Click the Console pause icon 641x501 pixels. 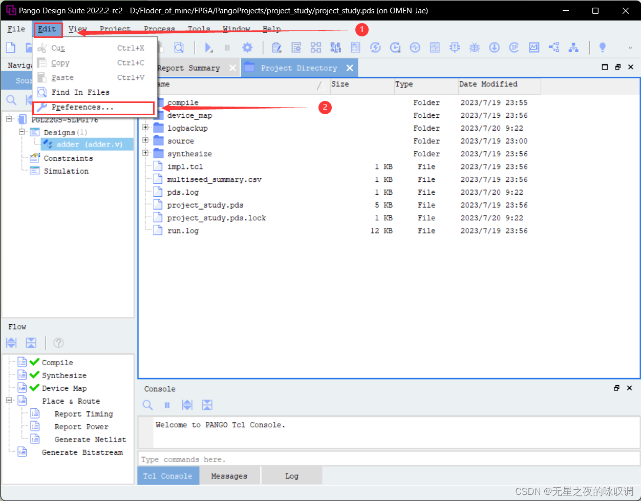click(167, 405)
